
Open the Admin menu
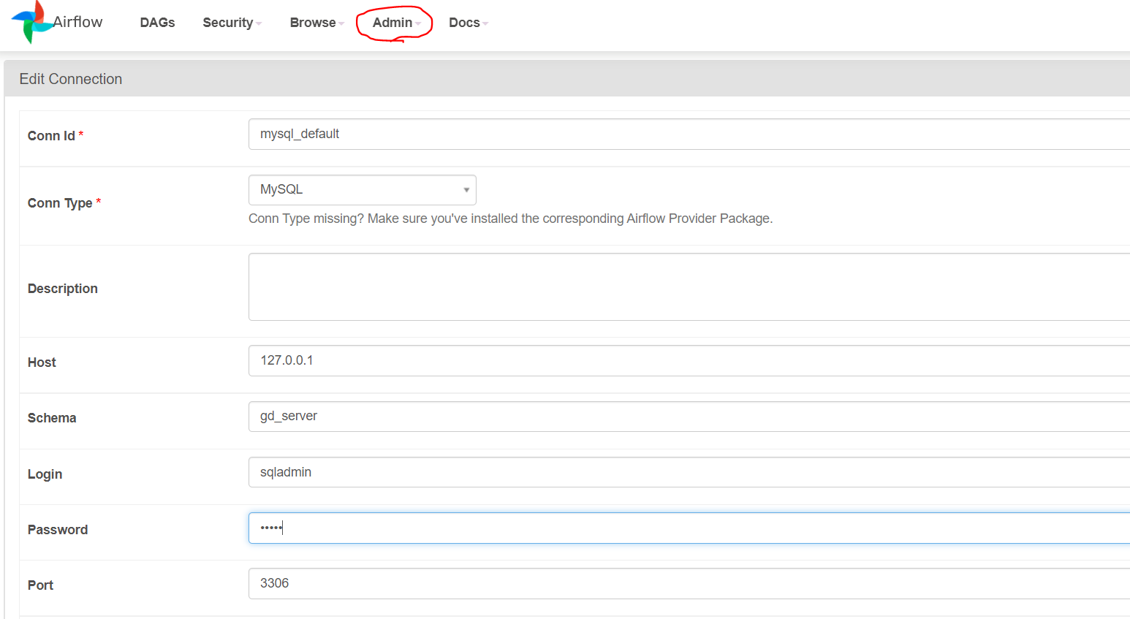tap(396, 23)
